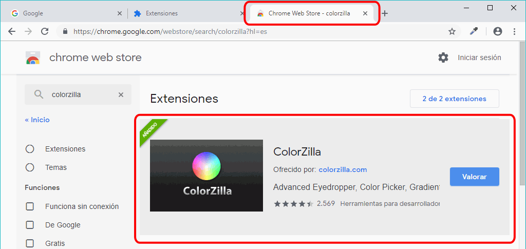Open the Chrome profile avatar menu
This screenshot has height=249, width=526.
(498, 31)
